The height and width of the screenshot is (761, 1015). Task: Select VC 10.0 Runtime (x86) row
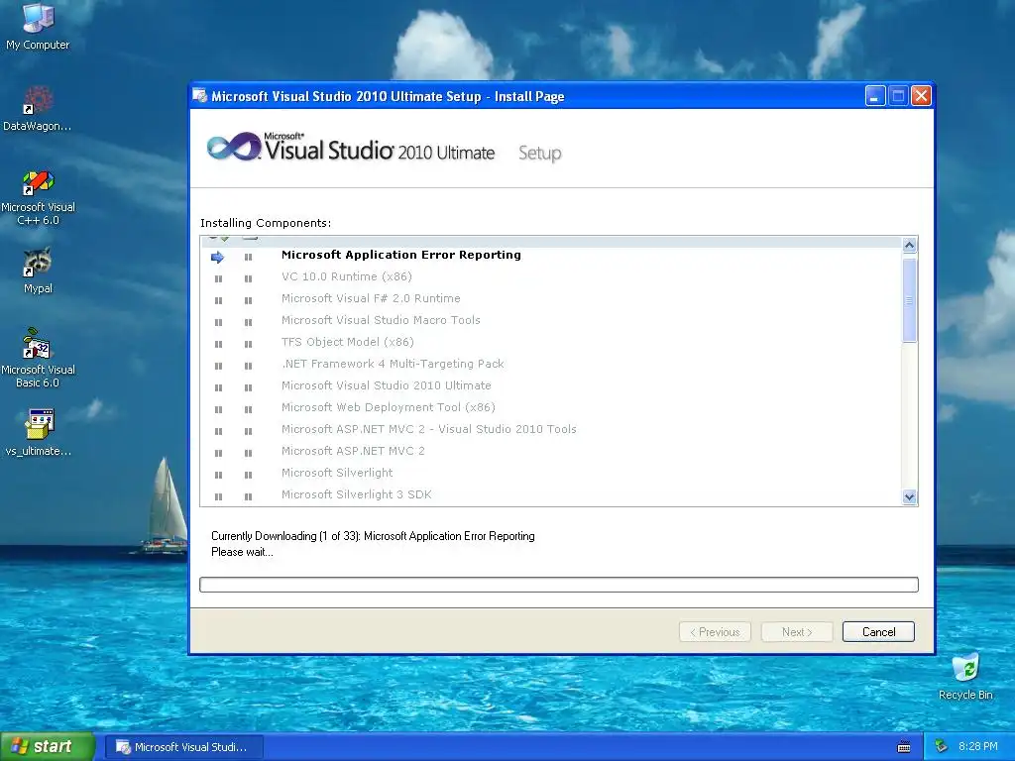coord(551,277)
